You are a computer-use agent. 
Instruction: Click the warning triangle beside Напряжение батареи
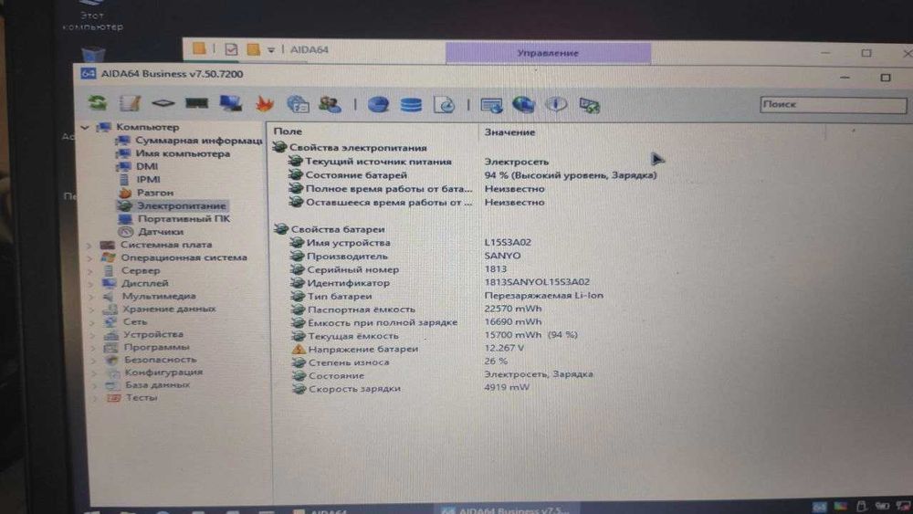299,349
